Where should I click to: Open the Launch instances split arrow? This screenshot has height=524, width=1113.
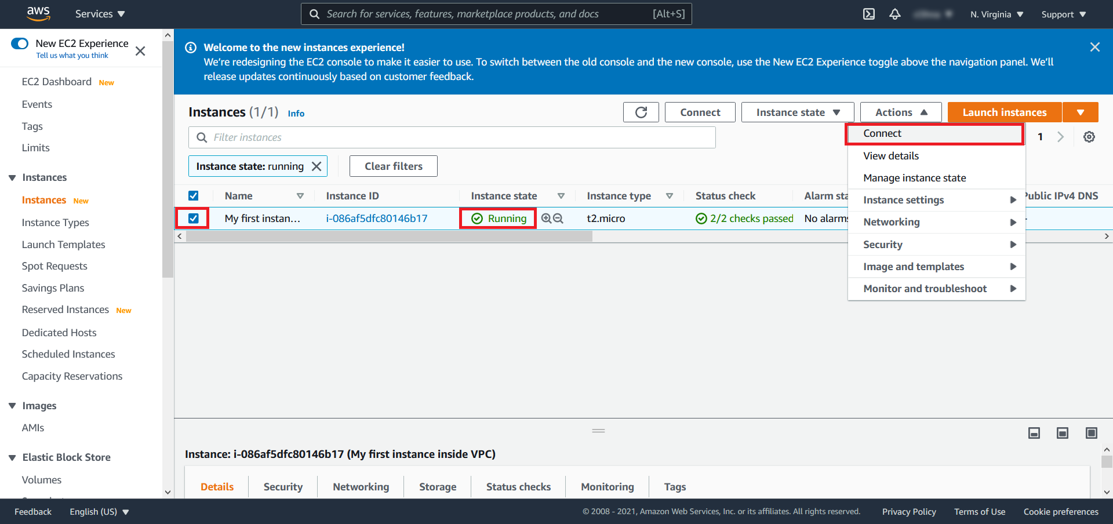click(x=1081, y=112)
